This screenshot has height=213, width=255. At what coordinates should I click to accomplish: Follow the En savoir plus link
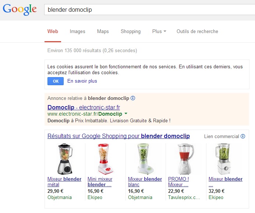point(82,81)
